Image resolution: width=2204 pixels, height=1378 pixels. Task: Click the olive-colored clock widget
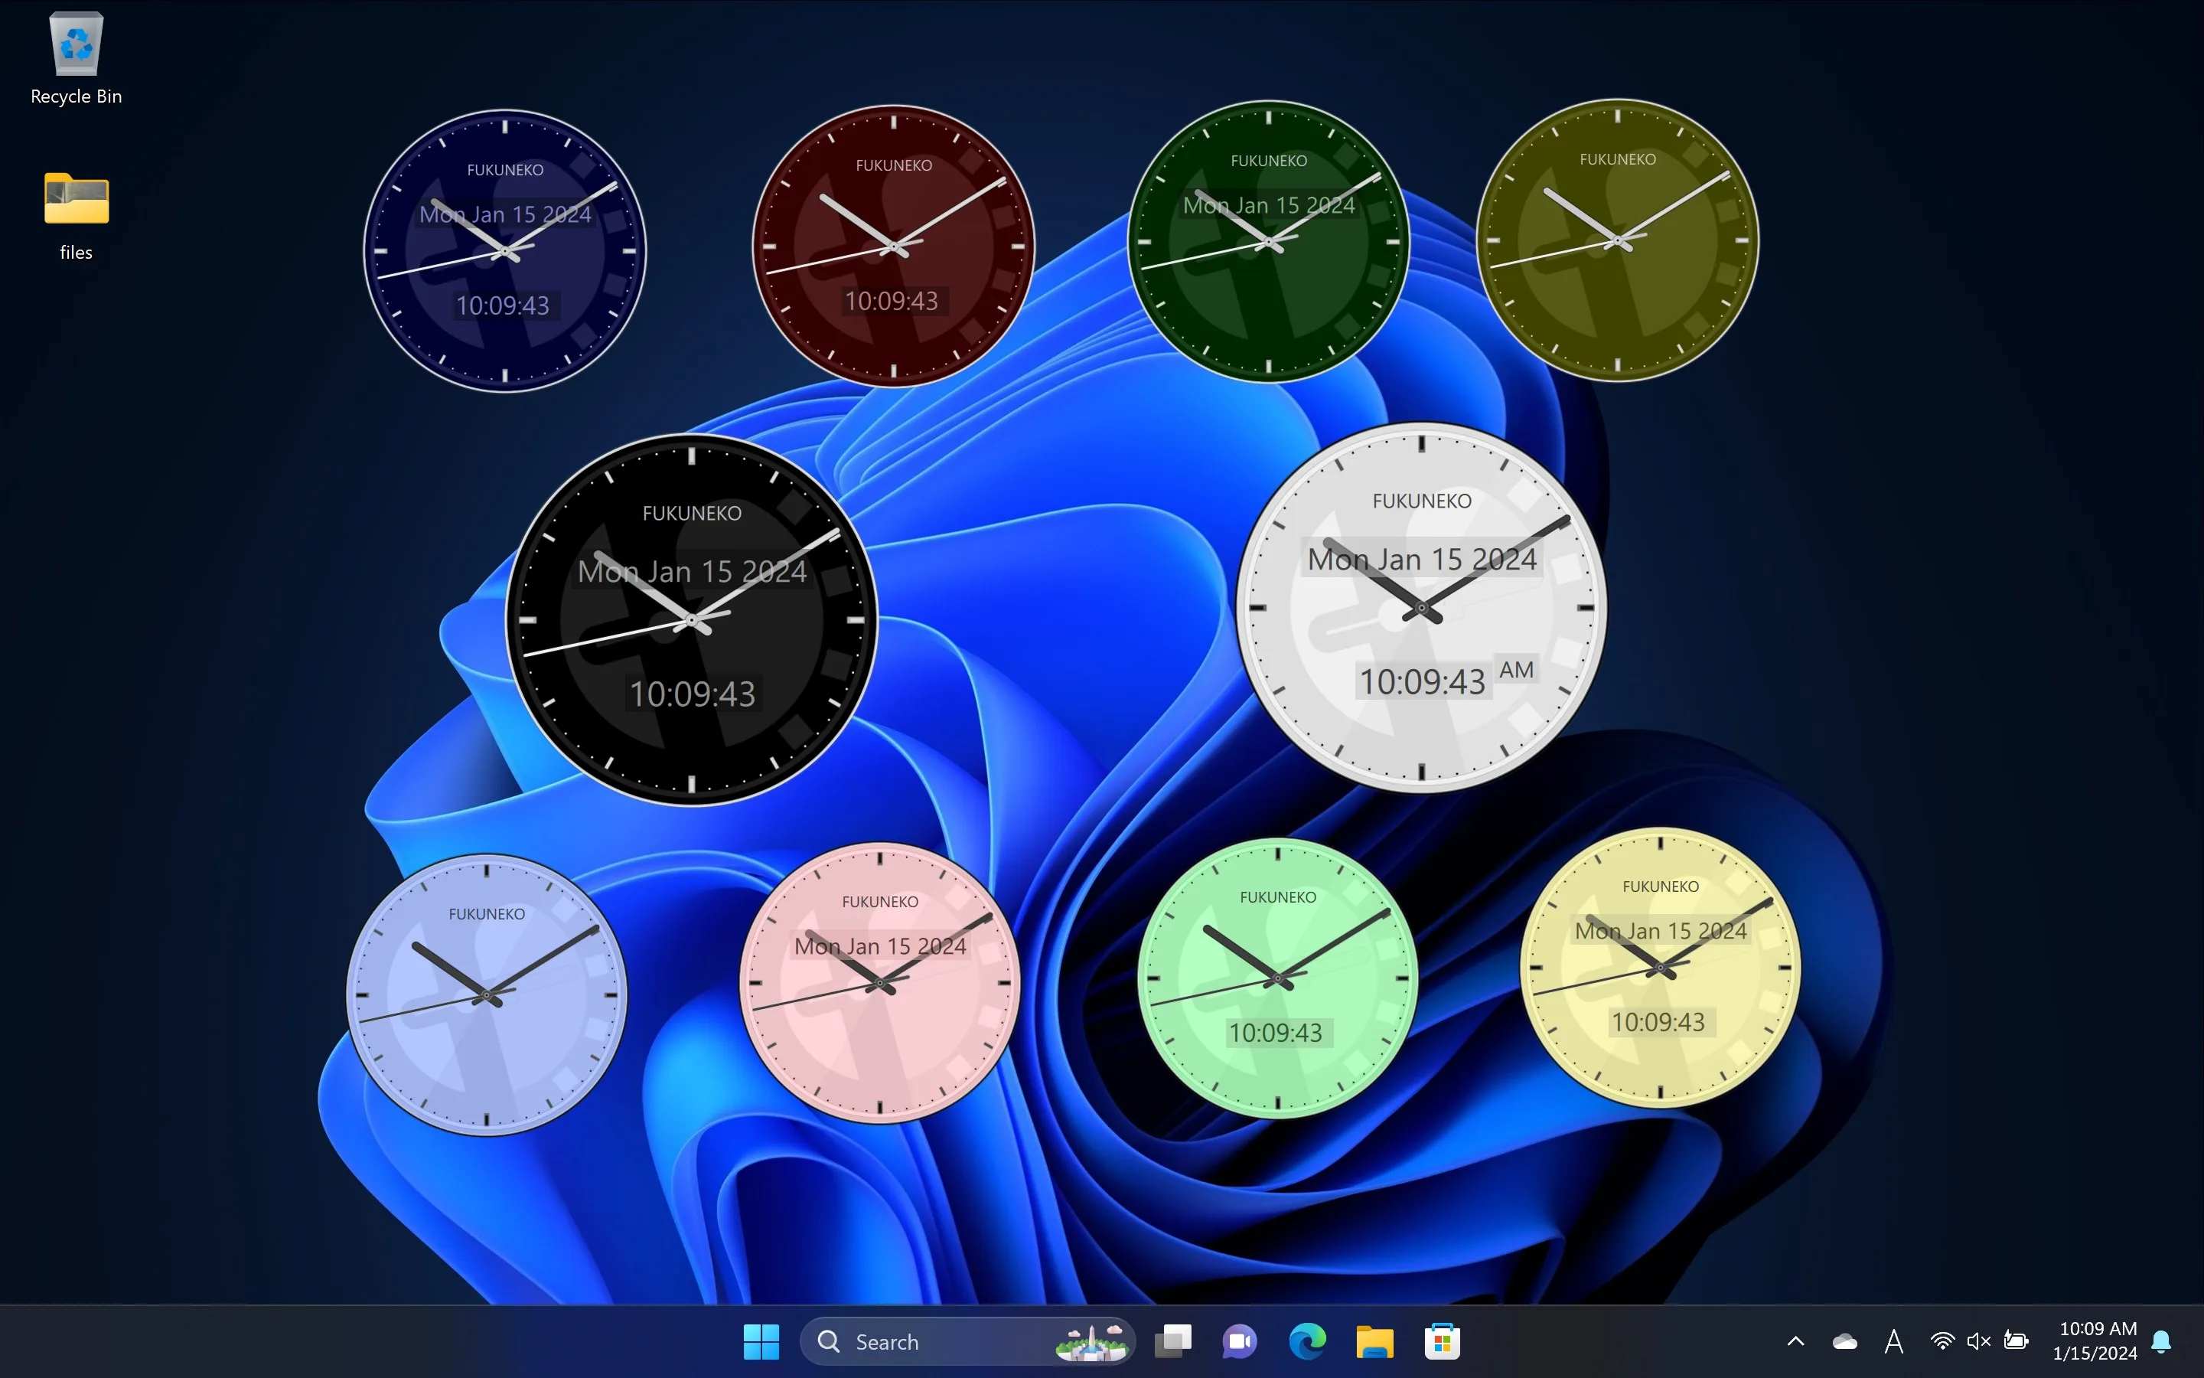pyautogui.click(x=1618, y=240)
